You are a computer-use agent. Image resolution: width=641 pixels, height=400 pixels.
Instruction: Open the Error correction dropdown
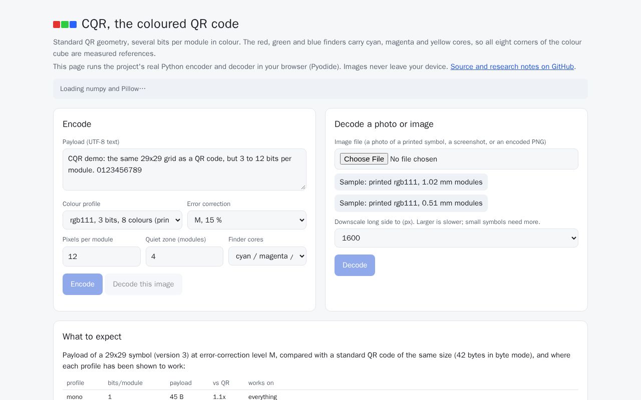pos(247,220)
